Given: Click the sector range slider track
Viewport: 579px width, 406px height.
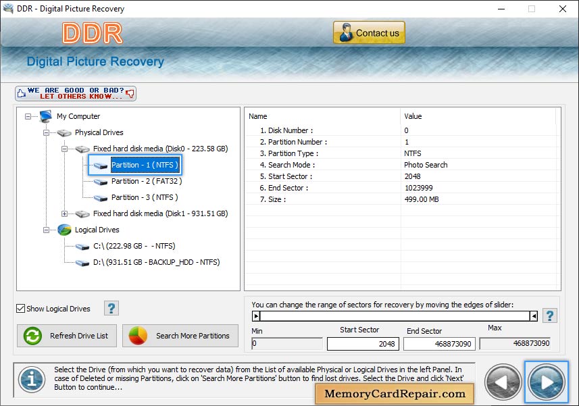Looking at the screenshot, I should [395, 316].
